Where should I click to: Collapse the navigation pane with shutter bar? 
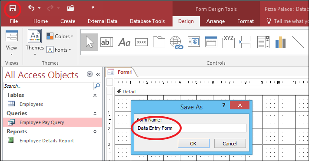98,74
